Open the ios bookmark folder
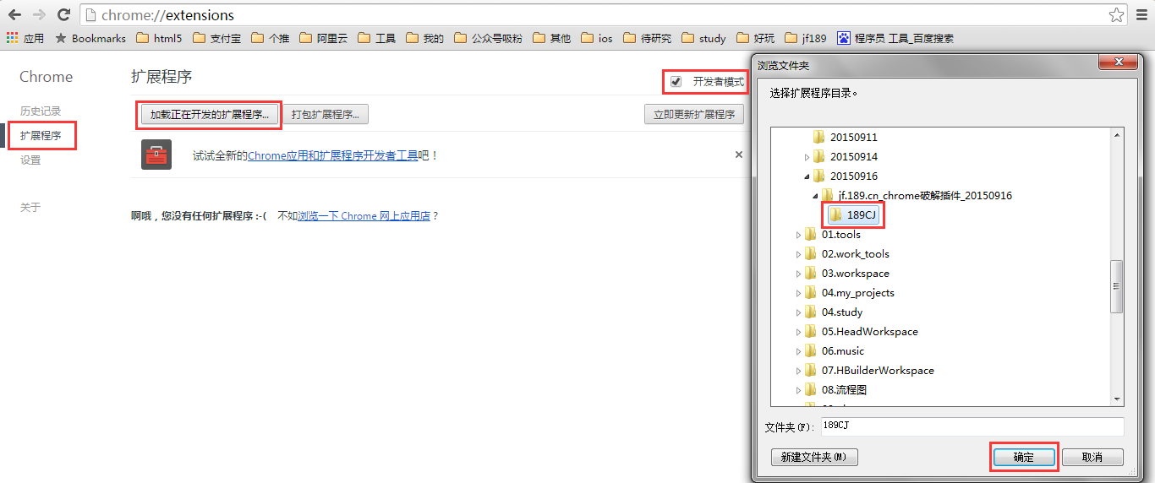This screenshot has width=1155, height=483. tap(597, 38)
